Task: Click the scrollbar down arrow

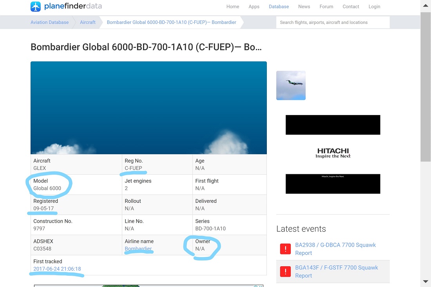Action: pos(426,282)
